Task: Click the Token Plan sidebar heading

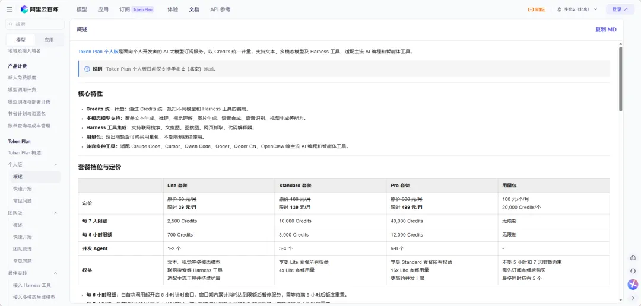Action: click(x=19, y=141)
